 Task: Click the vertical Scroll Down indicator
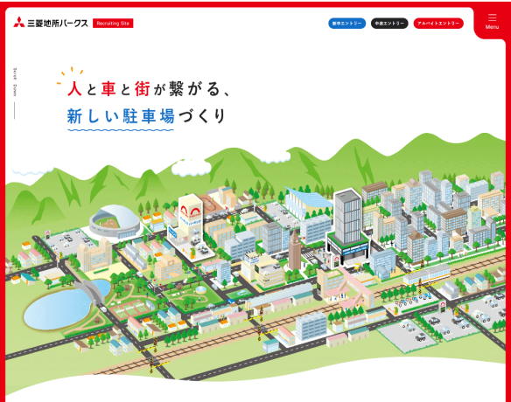point(15,94)
